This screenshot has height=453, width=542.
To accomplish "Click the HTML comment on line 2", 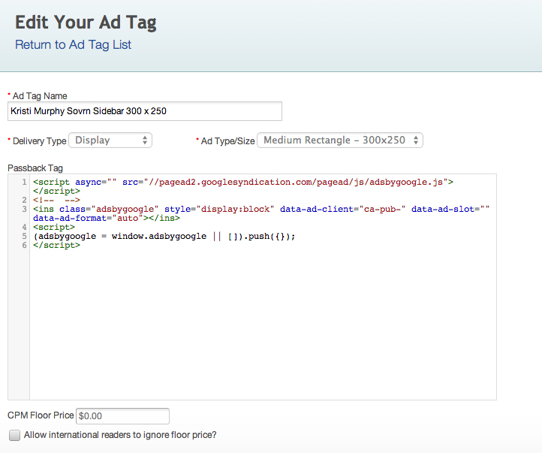I will click(x=57, y=200).
